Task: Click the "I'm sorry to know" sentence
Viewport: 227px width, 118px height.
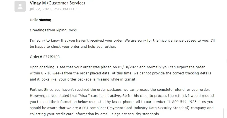Action: pos(46,40)
